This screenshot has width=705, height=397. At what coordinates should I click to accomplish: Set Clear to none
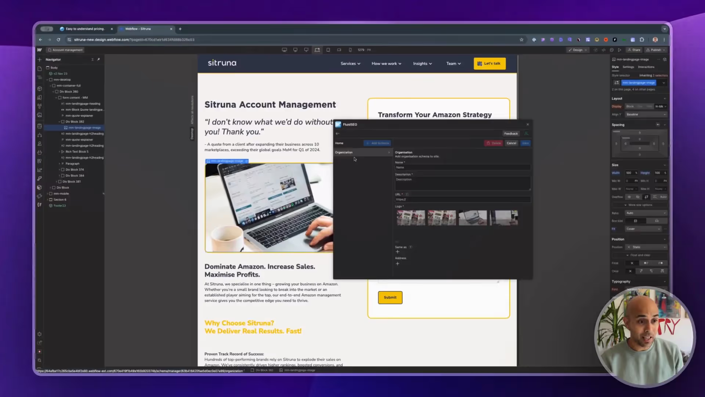630,271
